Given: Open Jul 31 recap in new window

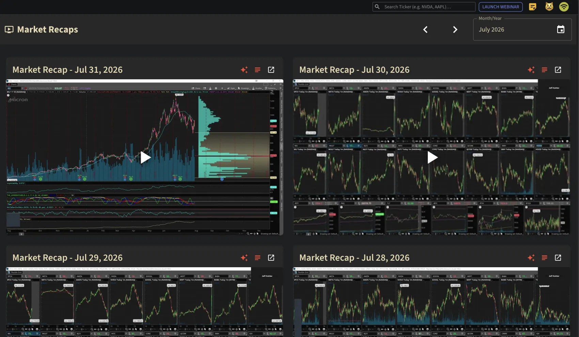Looking at the screenshot, I should [271, 70].
